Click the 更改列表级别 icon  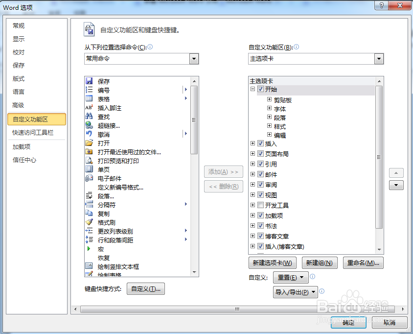pos(89,231)
